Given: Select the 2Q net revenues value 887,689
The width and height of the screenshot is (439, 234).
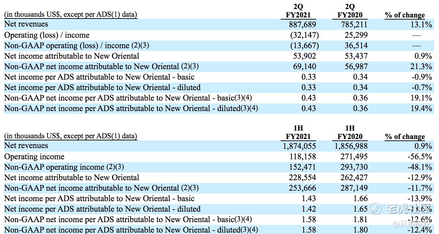Looking at the screenshot, I should click(x=302, y=24).
